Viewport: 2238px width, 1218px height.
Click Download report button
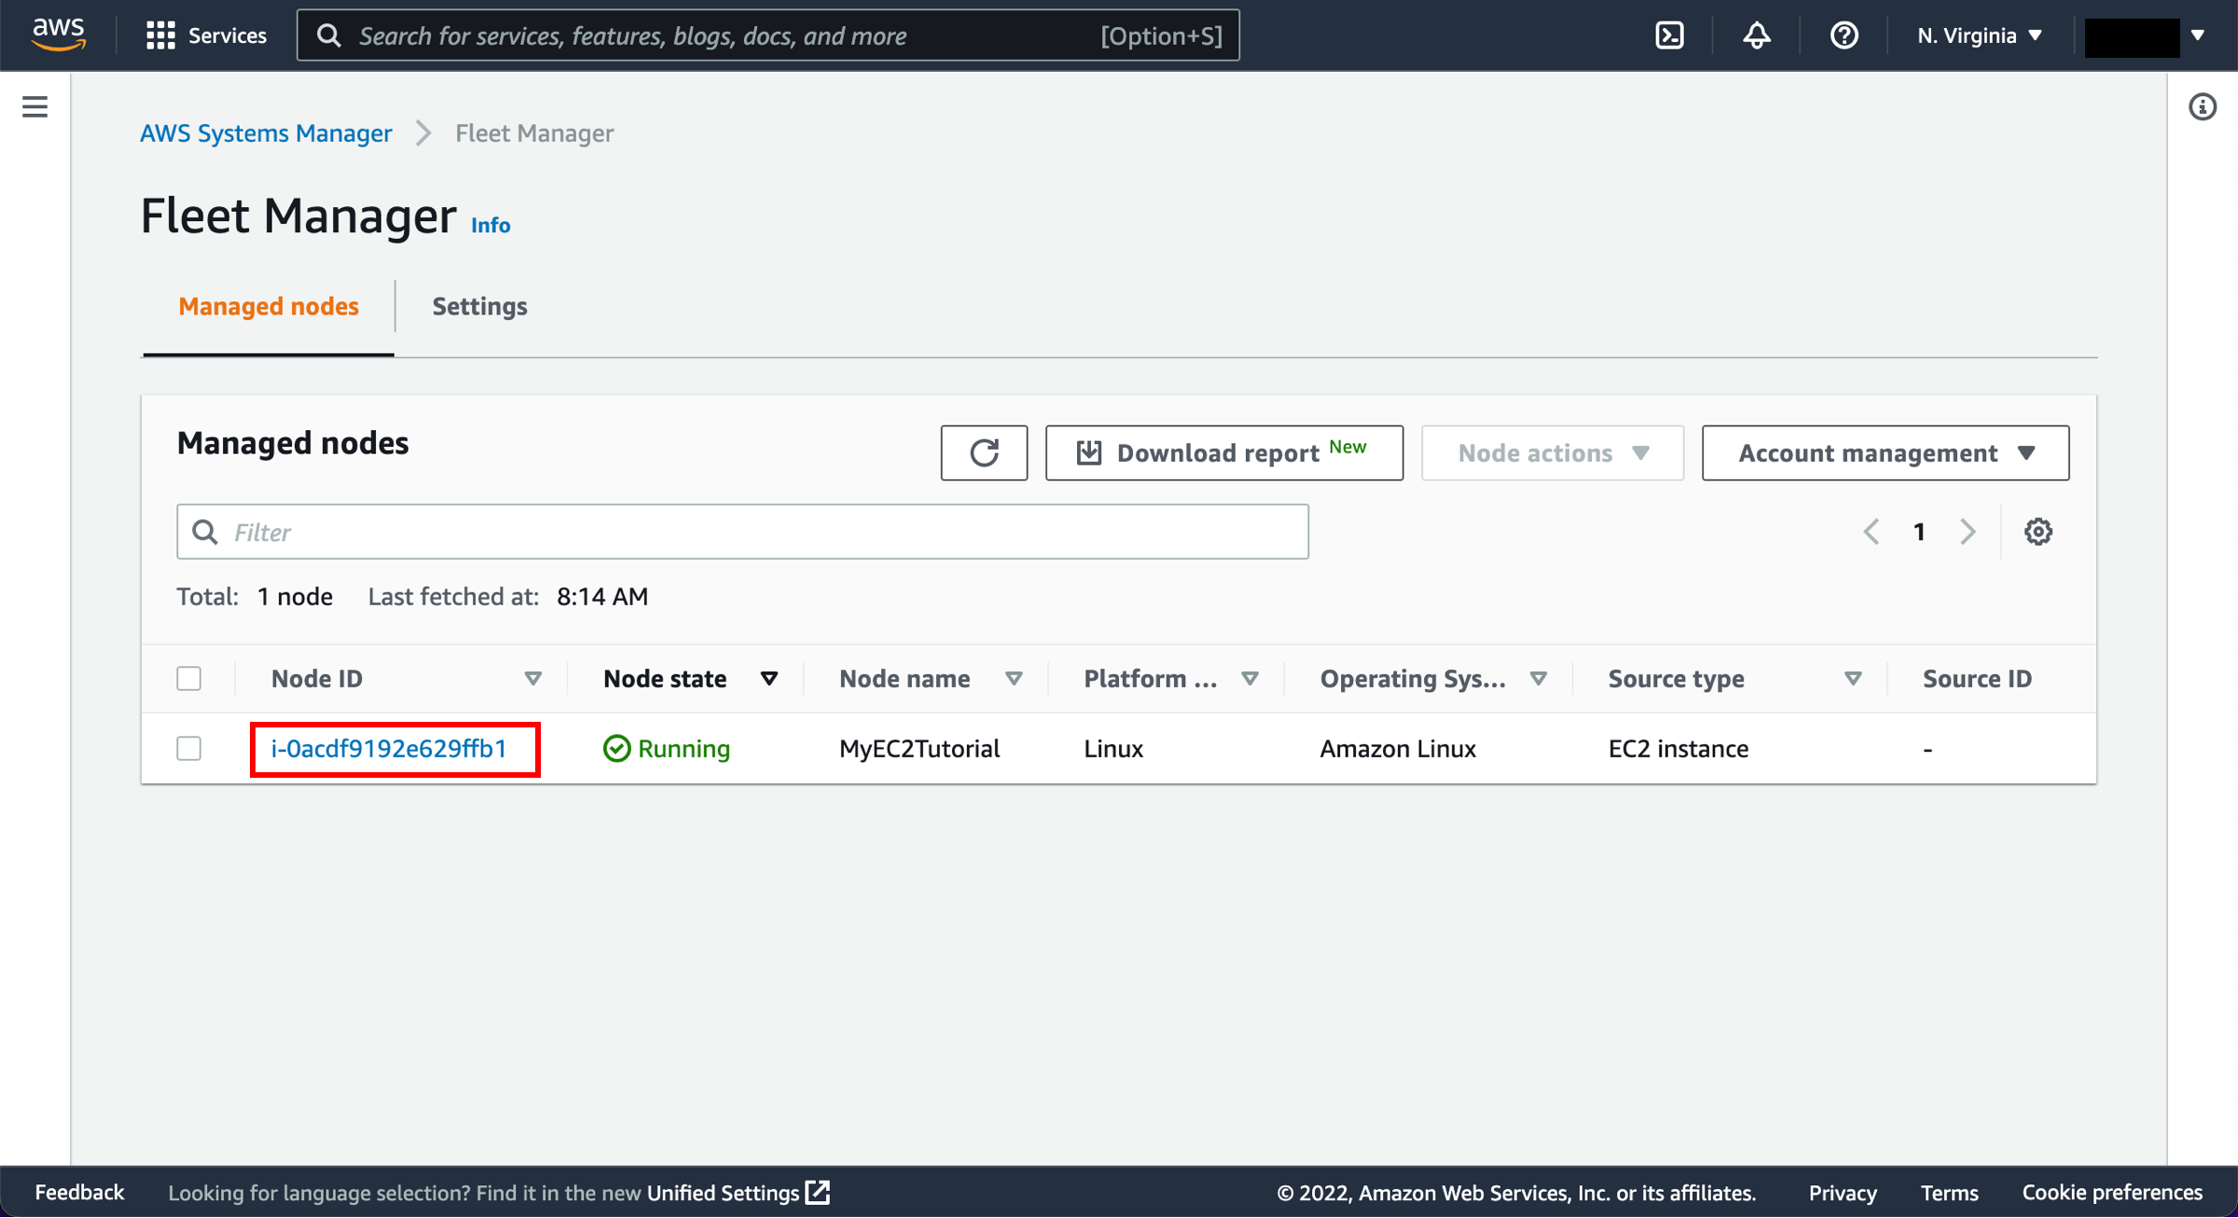coord(1224,453)
